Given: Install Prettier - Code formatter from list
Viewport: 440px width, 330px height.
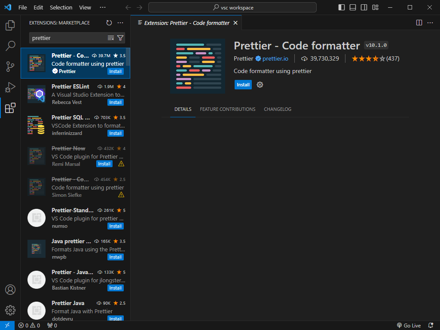Looking at the screenshot, I should pos(115,71).
